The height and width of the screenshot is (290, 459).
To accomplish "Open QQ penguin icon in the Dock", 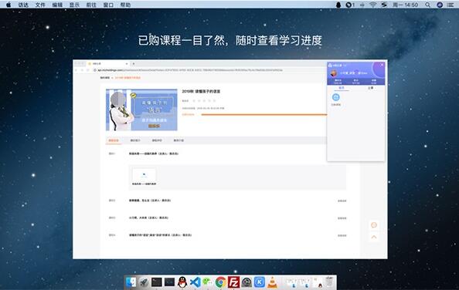I will coord(182,282).
